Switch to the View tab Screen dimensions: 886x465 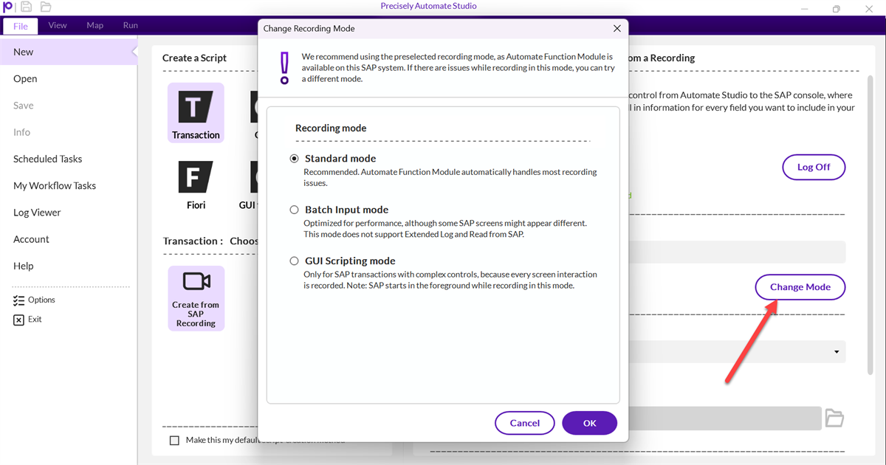pyautogui.click(x=58, y=25)
